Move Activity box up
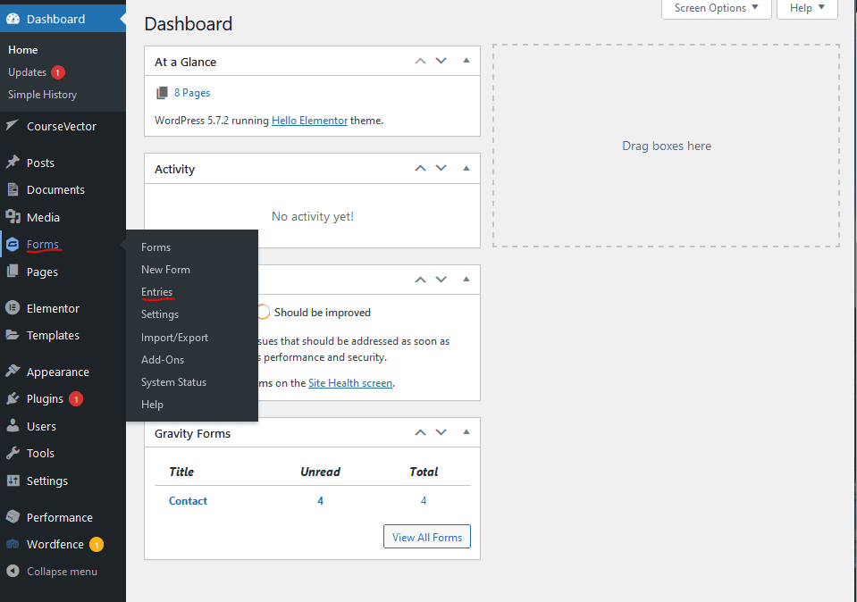The width and height of the screenshot is (857, 602). [420, 168]
